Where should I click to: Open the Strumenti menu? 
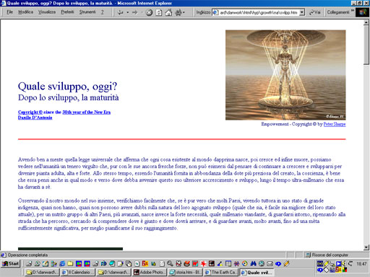[x=87, y=12]
